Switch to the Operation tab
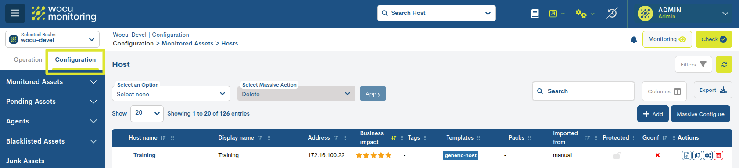Screen dimensions: 739x168 coord(28,60)
